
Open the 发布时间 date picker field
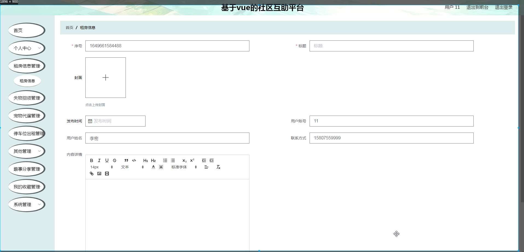point(115,121)
